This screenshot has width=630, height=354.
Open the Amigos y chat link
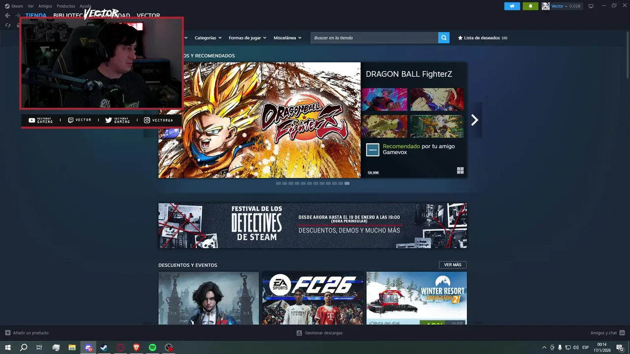[x=603, y=333]
